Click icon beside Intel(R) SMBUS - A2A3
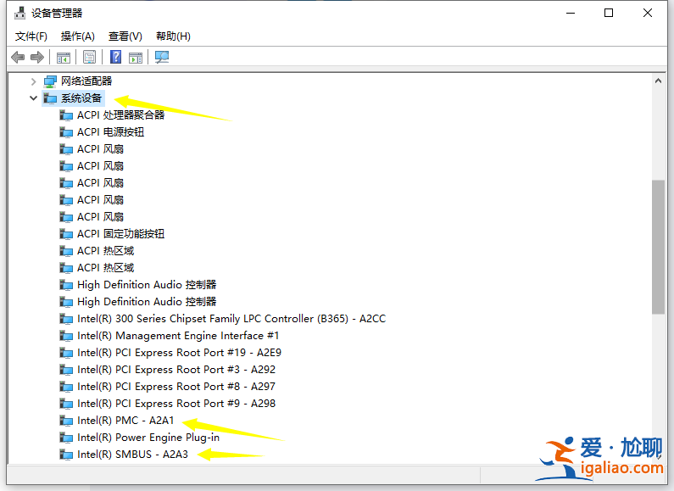 66,455
